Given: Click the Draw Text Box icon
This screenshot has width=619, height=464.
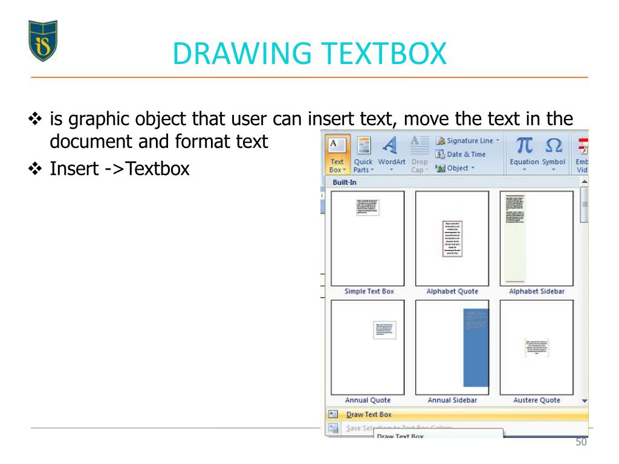Looking at the screenshot, I should click(333, 414).
